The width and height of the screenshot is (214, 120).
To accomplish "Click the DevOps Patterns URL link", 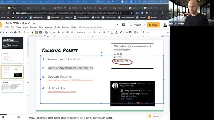I will 71,80.
